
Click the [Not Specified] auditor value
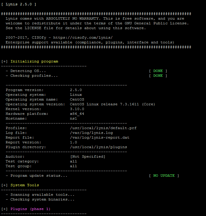pos(88,156)
